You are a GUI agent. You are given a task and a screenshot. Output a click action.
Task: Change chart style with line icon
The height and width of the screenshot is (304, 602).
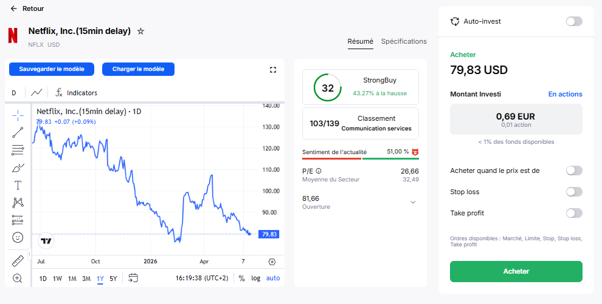pos(36,93)
